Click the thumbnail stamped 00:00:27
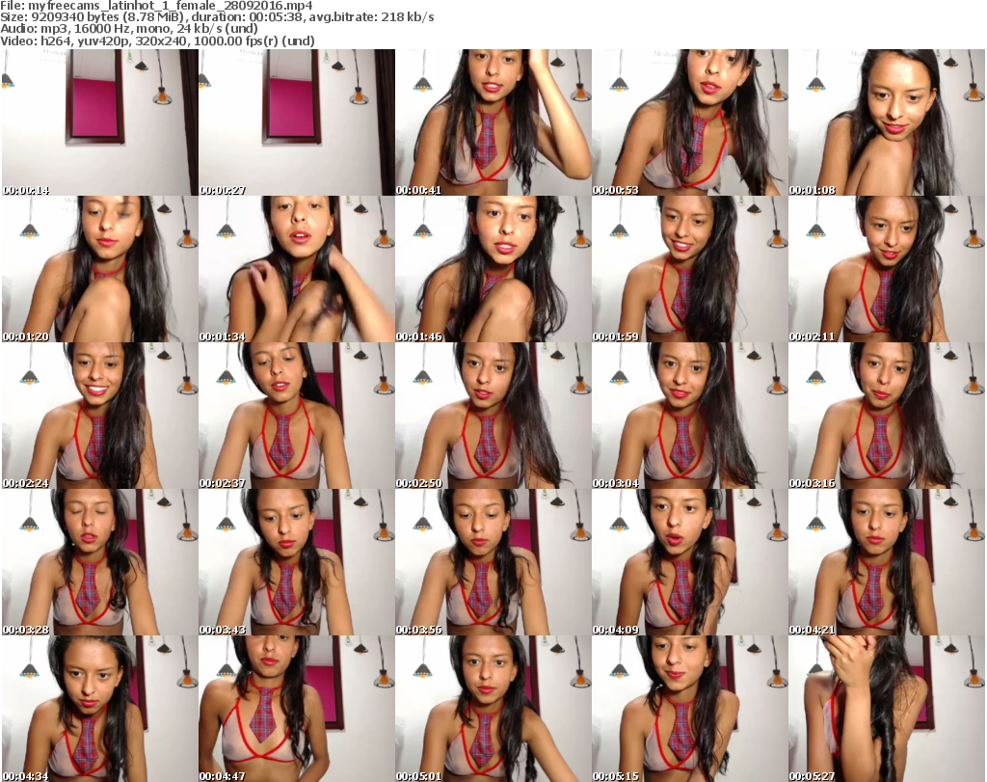Screen dimensions: 987x782 (297, 122)
